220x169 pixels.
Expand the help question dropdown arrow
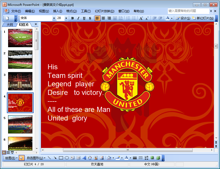point(211,11)
